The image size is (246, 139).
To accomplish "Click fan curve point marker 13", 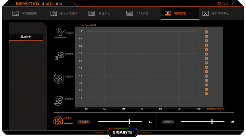I will point(206,89).
